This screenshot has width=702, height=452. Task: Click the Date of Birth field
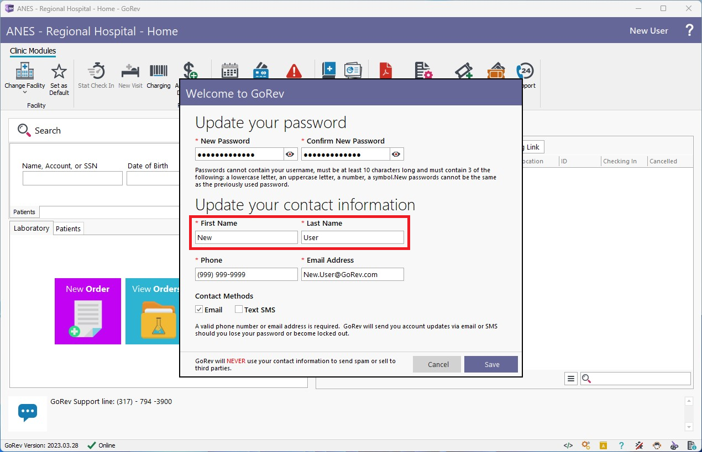153,178
